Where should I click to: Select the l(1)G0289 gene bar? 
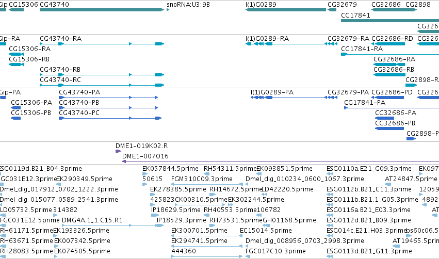pyautogui.click(x=286, y=10)
